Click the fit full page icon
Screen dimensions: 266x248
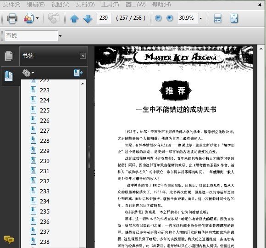pos(234,18)
